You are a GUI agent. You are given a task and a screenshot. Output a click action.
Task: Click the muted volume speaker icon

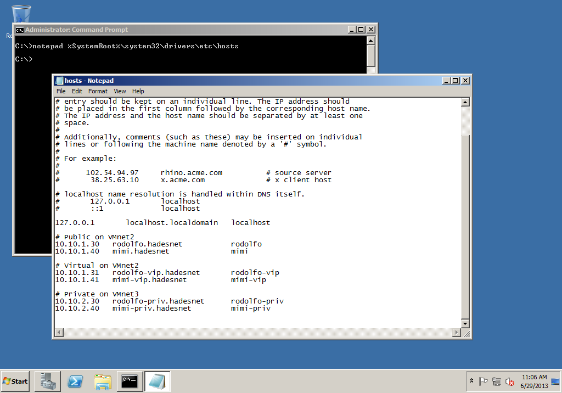pyautogui.click(x=510, y=381)
